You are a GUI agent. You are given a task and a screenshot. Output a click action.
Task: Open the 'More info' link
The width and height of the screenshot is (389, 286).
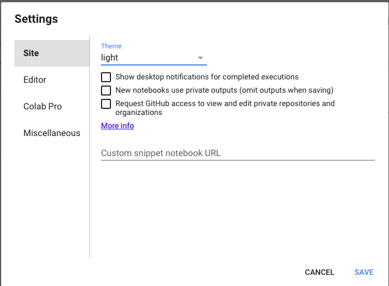pyautogui.click(x=117, y=126)
